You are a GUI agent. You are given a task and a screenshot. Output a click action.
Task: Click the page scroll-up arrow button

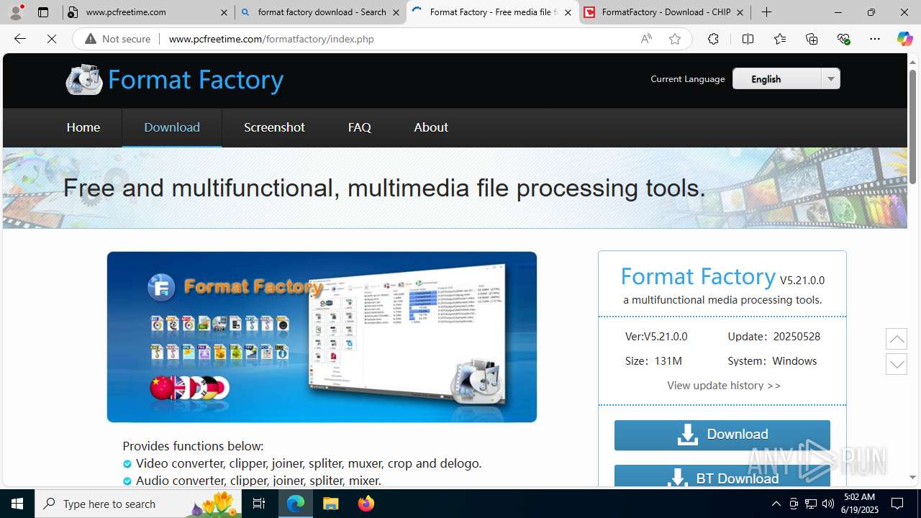click(x=897, y=339)
